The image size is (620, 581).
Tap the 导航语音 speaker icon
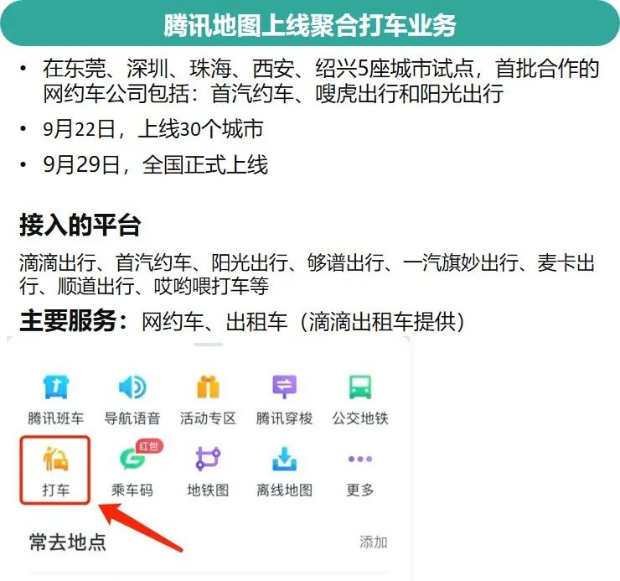[x=132, y=386]
